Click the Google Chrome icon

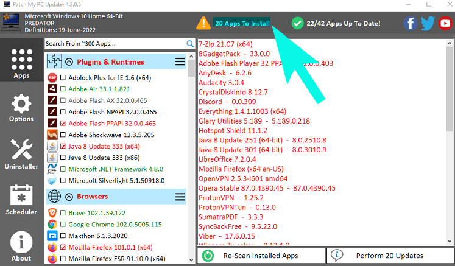52,224
